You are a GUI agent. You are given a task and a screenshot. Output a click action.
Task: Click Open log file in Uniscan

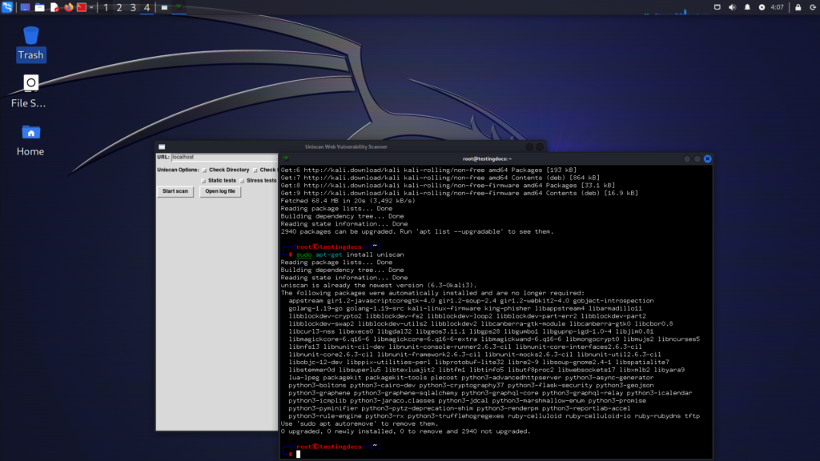[219, 191]
